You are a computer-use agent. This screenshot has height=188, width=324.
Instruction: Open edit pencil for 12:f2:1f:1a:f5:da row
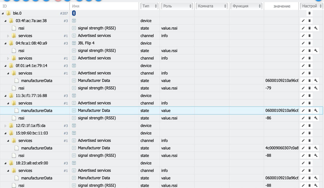coord(303,126)
